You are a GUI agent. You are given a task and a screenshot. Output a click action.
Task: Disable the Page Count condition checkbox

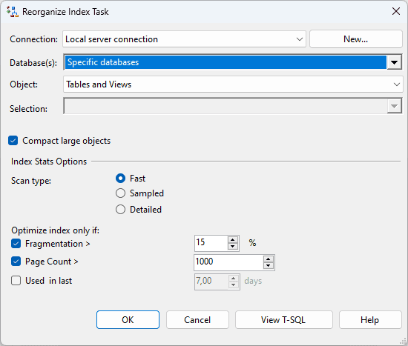pos(16,262)
